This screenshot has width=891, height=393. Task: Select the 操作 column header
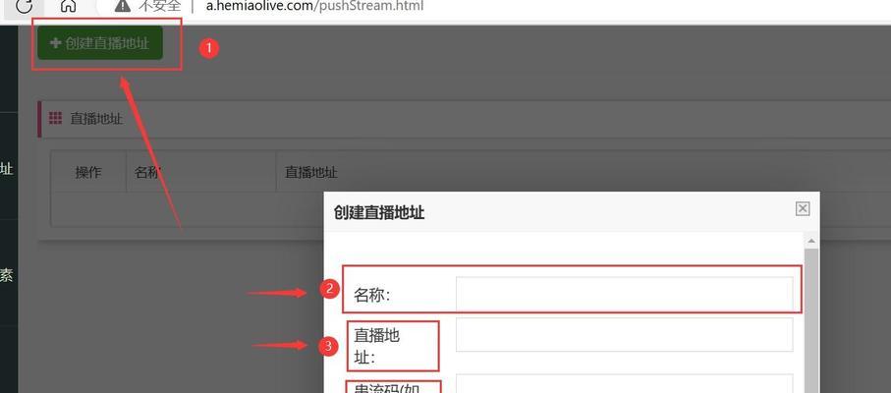[x=88, y=172]
